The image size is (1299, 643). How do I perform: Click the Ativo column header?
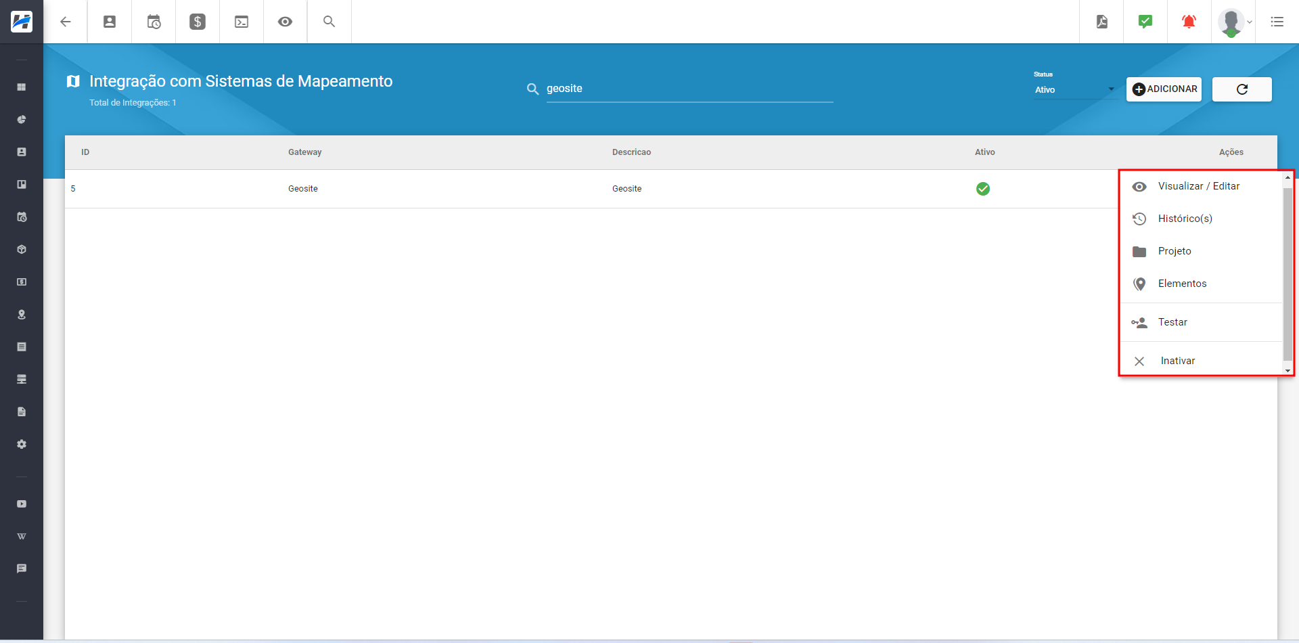point(985,152)
